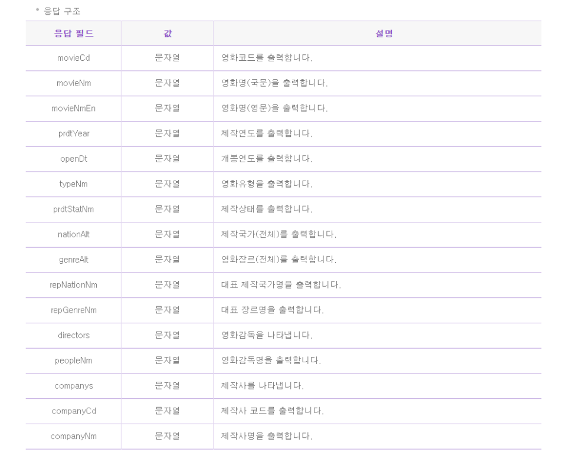Select description '제작연도를 출력합니다.'

pos(267,133)
